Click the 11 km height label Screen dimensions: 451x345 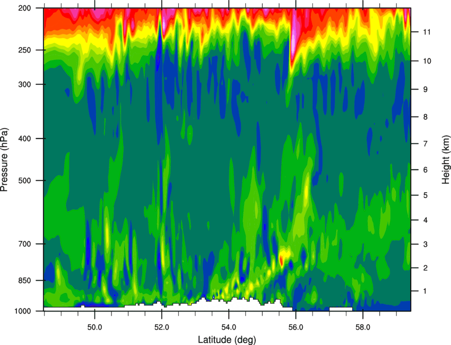pos(427,32)
